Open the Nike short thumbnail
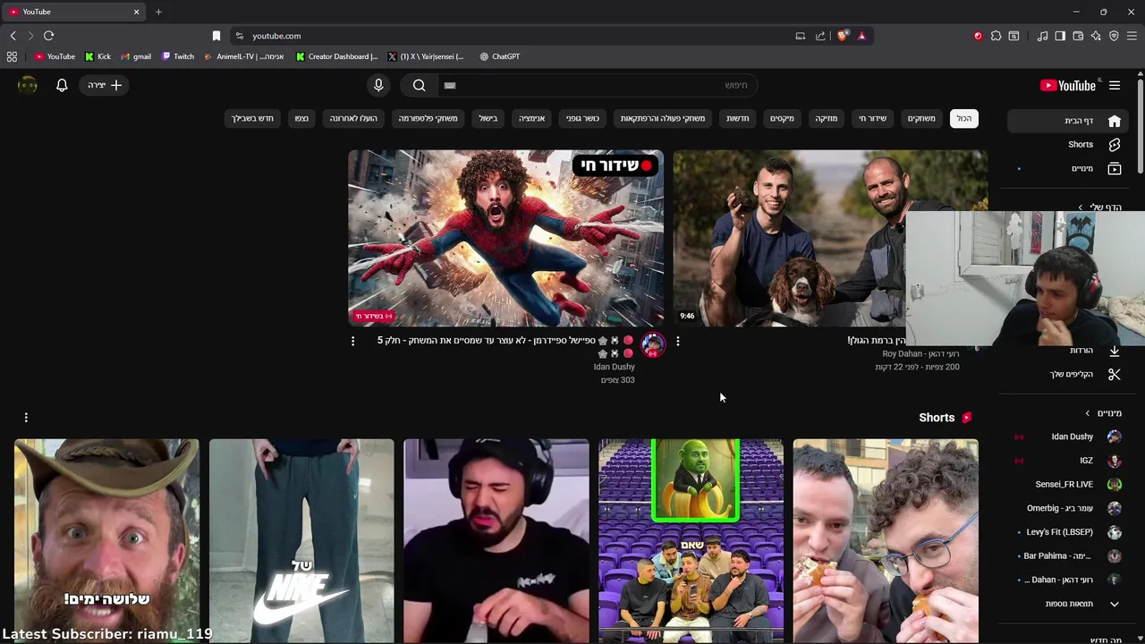Viewport: 1145px width, 644px height. pyautogui.click(x=301, y=540)
